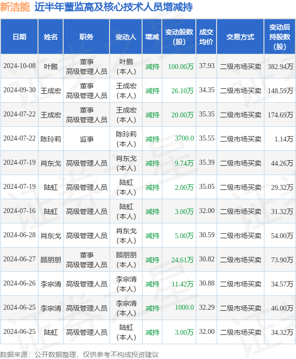Click the average price 30.59

[207, 235]
